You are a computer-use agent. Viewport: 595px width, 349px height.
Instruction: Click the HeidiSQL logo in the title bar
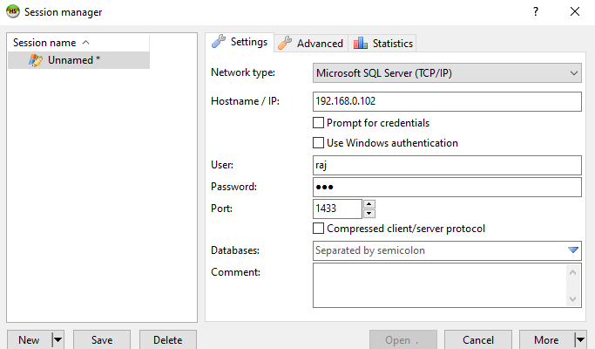click(x=13, y=11)
